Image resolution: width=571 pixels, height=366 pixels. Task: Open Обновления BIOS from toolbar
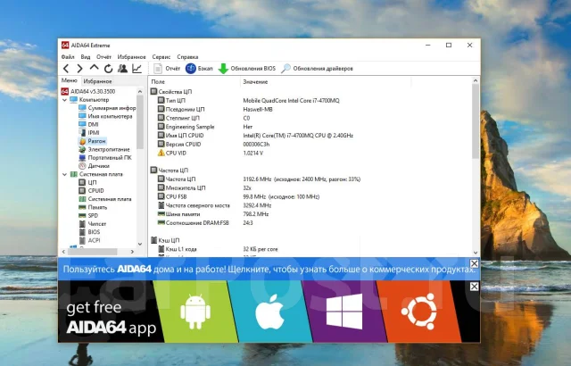click(x=247, y=69)
